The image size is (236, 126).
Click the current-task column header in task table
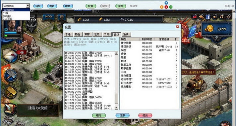point(164,39)
